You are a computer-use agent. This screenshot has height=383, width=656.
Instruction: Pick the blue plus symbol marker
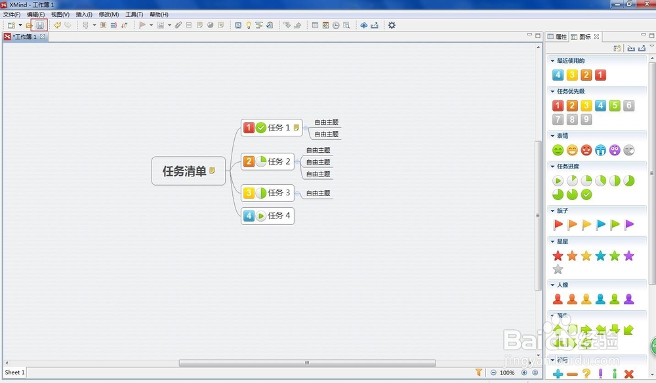[x=558, y=374]
